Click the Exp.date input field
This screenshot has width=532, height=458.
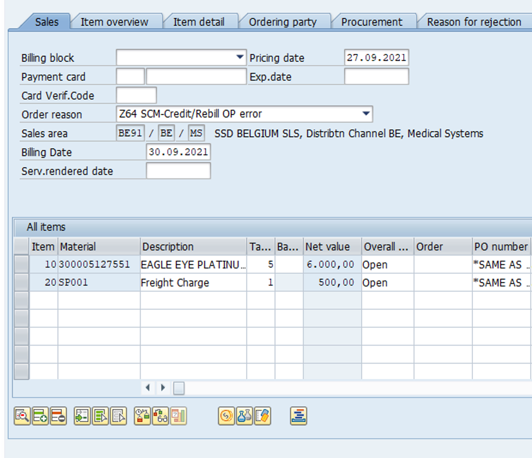376,76
